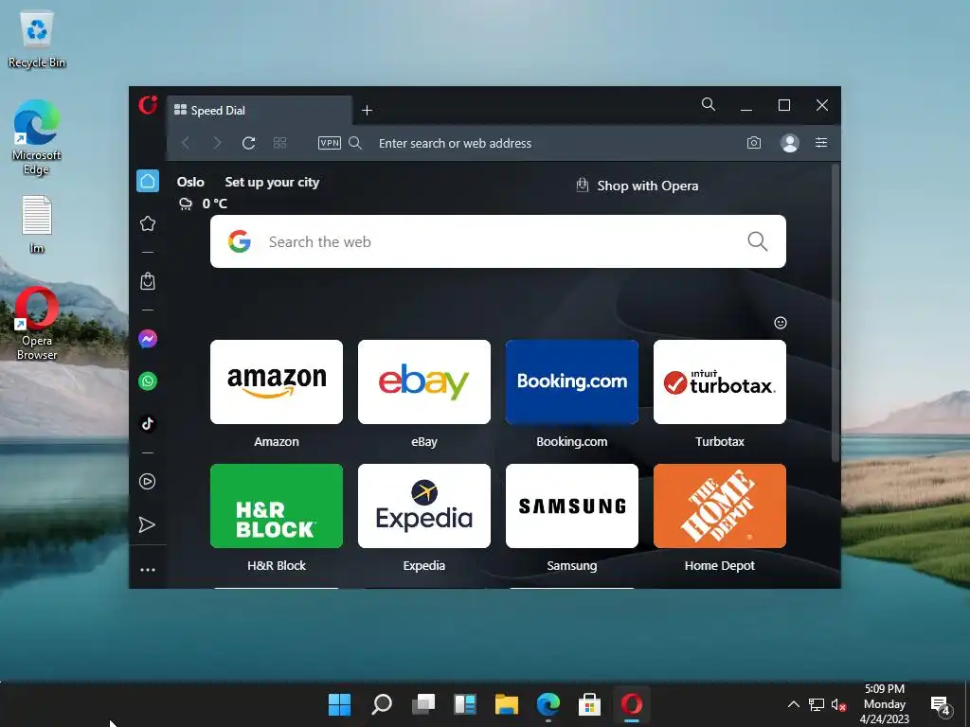Open the Samsung speed dial tile

572,506
